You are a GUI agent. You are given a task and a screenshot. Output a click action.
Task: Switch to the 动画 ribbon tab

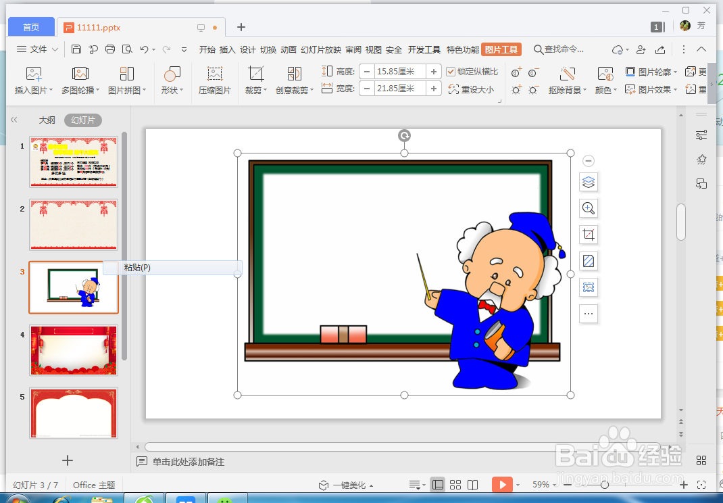288,49
